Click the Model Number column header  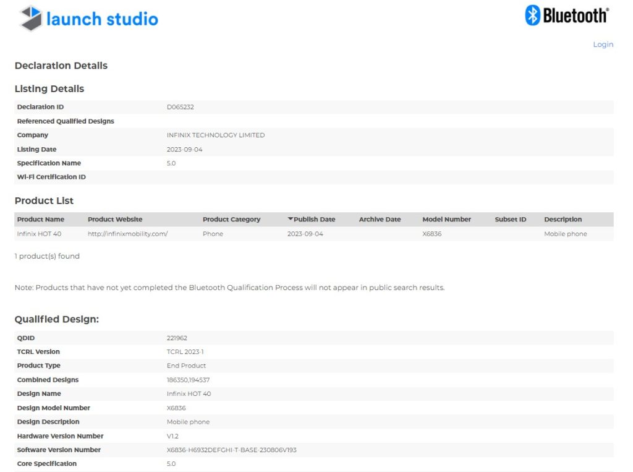pos(446,220)
